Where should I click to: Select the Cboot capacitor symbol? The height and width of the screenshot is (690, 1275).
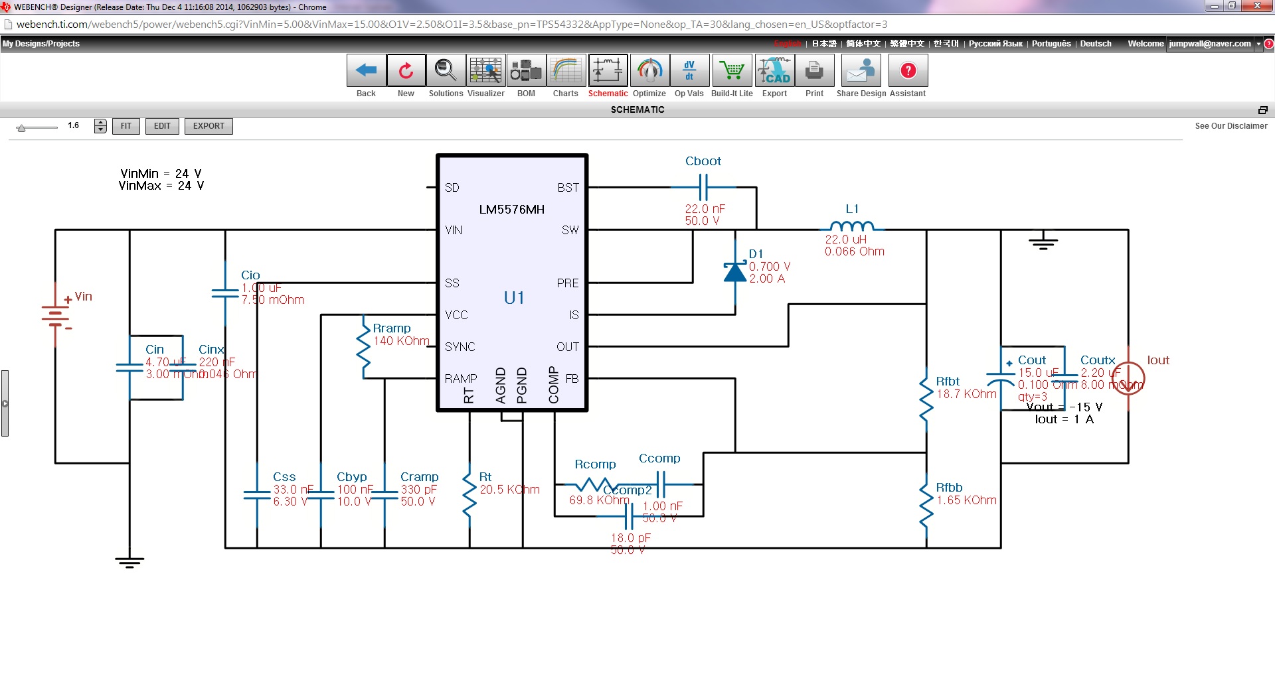pos(704,187)
